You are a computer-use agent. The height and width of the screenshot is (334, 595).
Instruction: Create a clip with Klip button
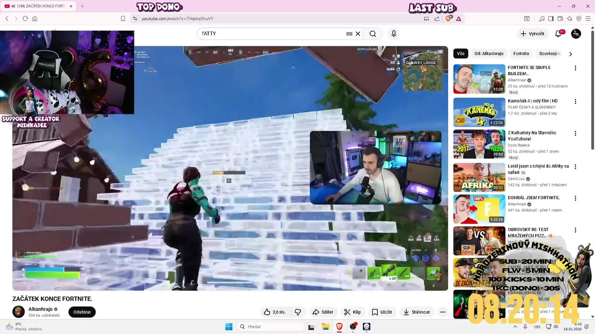coord(352,312)
